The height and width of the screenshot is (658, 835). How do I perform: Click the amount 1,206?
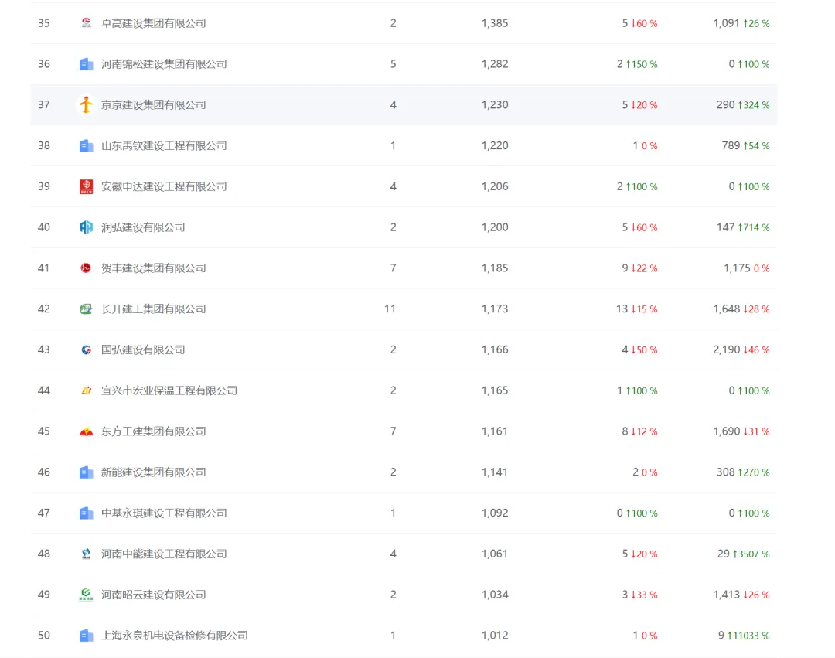tap(495, 186)
